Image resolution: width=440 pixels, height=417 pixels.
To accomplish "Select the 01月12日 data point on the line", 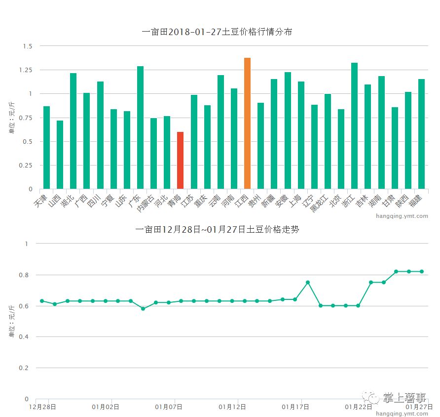I will pyautogui.click(x=232, y=301).
